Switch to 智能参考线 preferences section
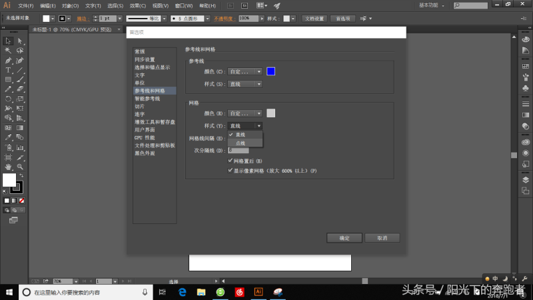Screen dimensions: 533x300 click(x=155, y=99)
